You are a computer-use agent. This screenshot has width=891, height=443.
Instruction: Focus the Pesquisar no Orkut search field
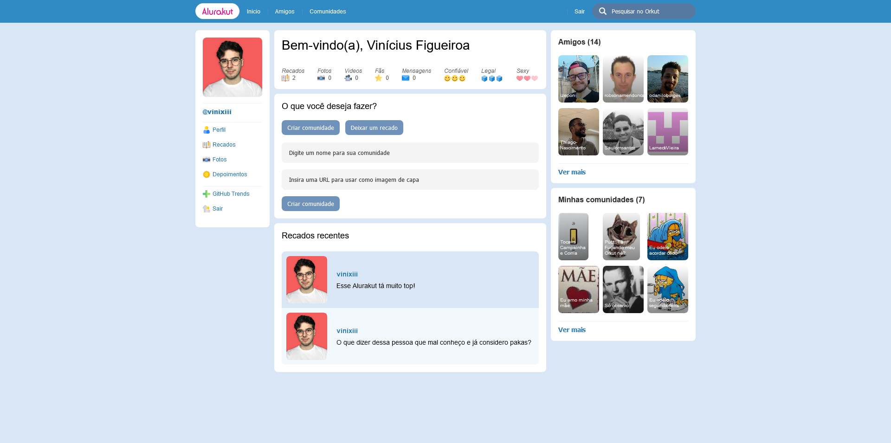(x=644, y=11)
